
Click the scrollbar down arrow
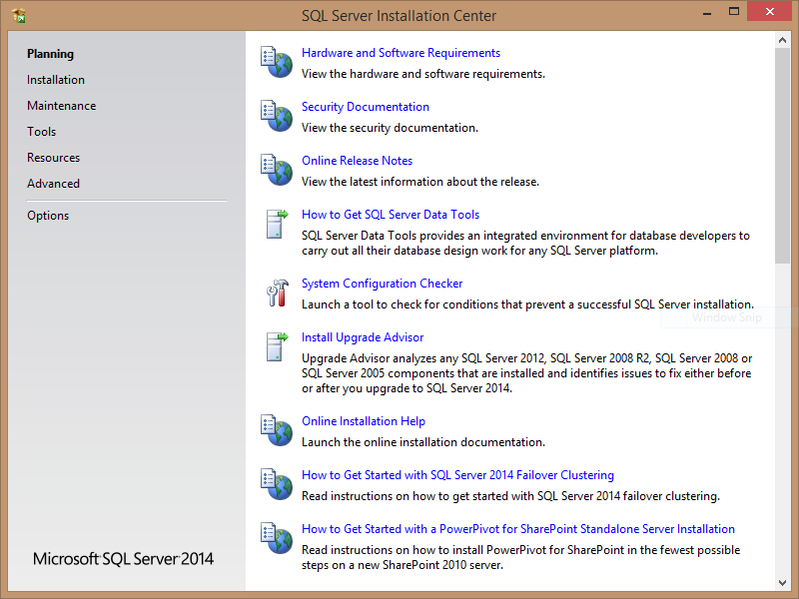(782, 582)
